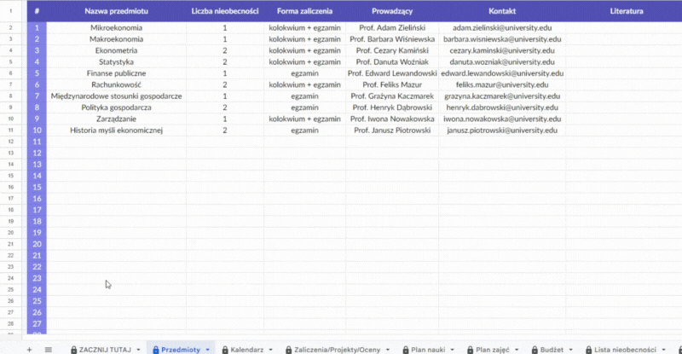
Task: Select Historia myśli ekonomicznej cell
Action: 116,131
